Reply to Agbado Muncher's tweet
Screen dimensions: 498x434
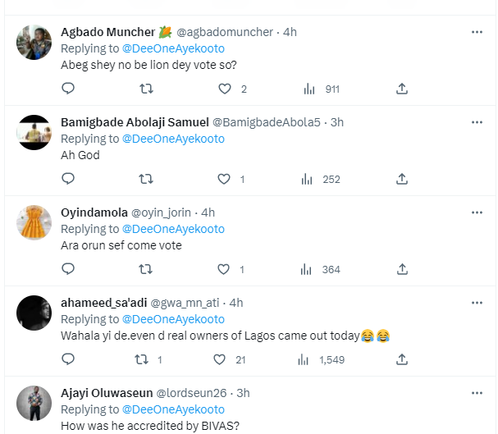(x=68, y=89)
